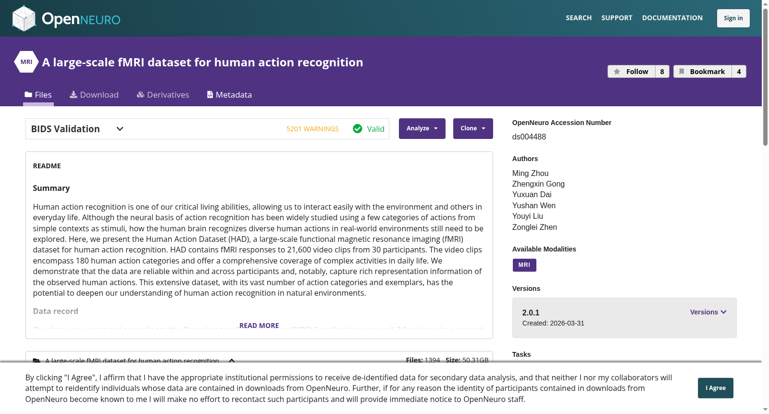Screen dimensions: 769x414
Task: Click the MRI hexagon badge icon
Action: click(26, 62)
